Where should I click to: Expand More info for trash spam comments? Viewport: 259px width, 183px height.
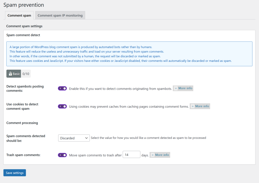(x=160, y=155)
